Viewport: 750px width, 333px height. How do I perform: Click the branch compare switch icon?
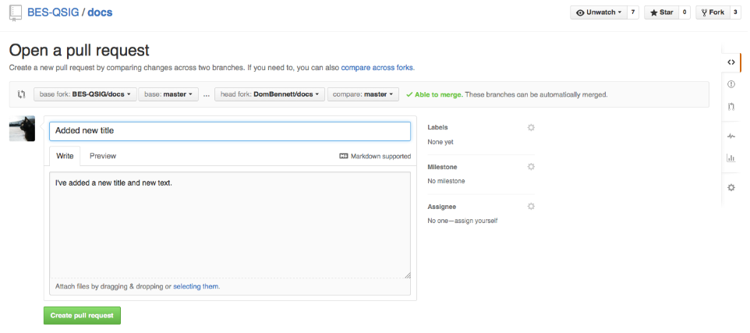tap(21, 94)
